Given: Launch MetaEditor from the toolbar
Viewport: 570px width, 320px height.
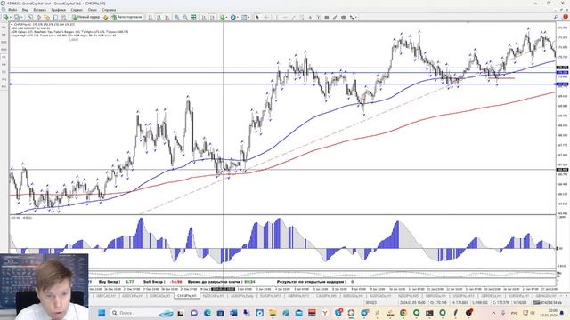Looking at the screenshot, I should tap(105, 17).
